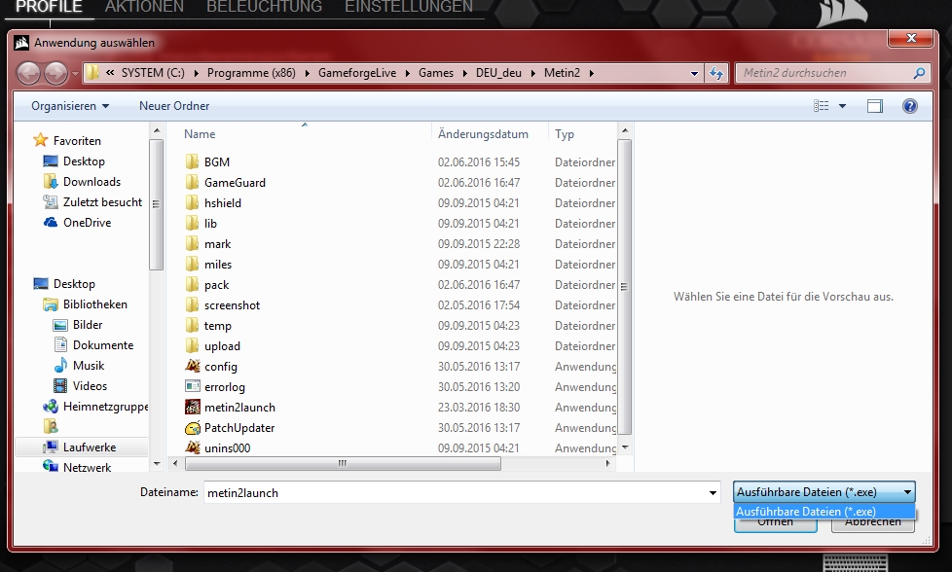Select the temp folder icon
The height and width of the screenshot is (572, 952).
click(192, 326)
